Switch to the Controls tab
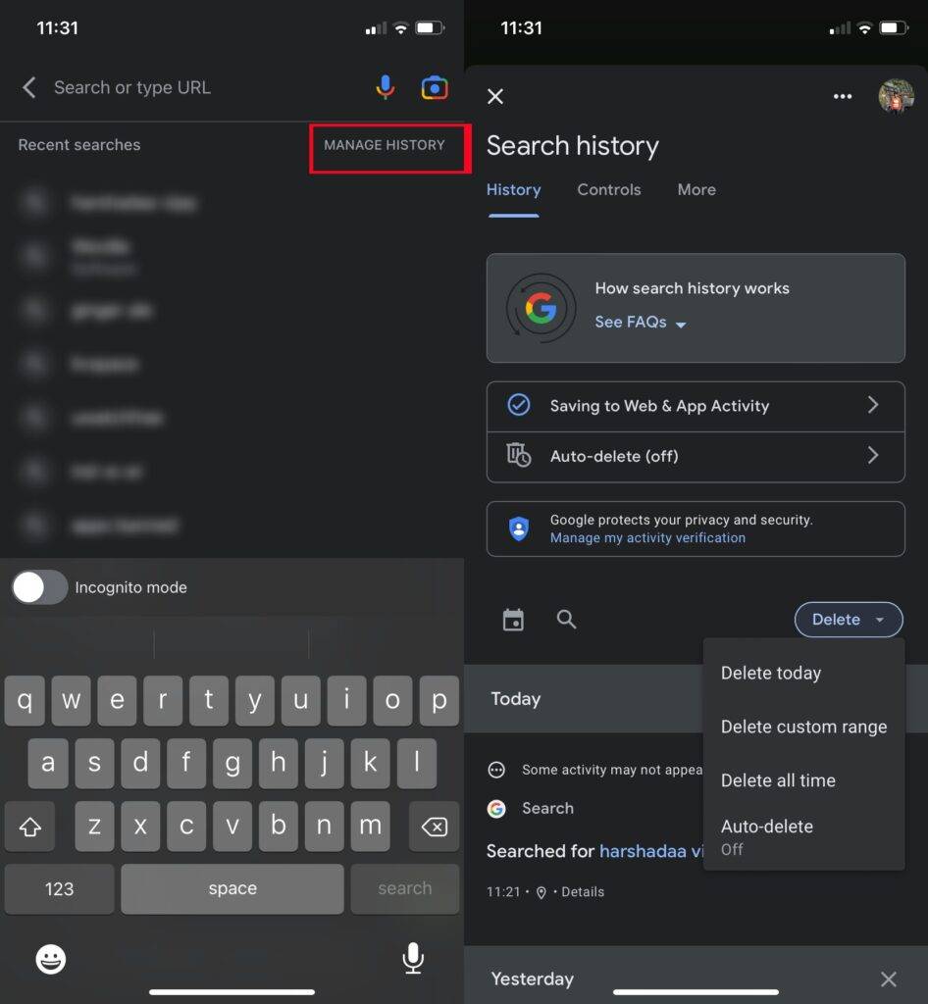 [x=608, y=189]
